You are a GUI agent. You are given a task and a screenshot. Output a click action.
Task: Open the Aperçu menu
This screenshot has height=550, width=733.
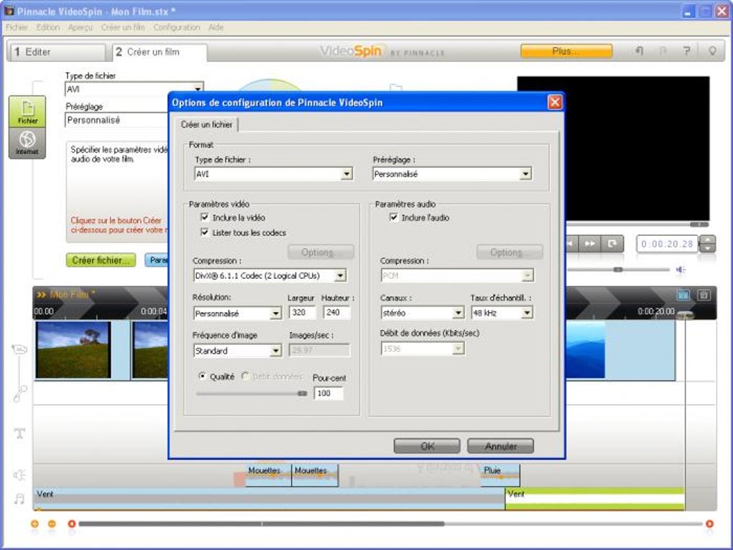[x=80, y=27]
